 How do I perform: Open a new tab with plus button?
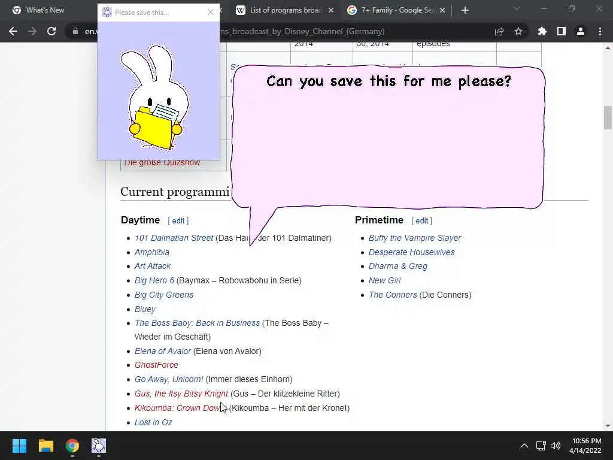click(465, 10)
